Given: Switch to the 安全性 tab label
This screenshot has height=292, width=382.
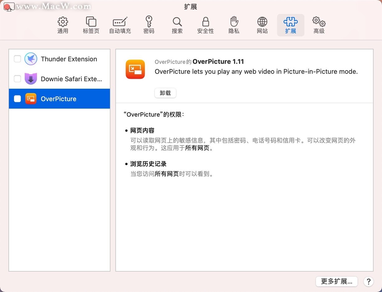Looking at the screenshot, I should point(205,31).
